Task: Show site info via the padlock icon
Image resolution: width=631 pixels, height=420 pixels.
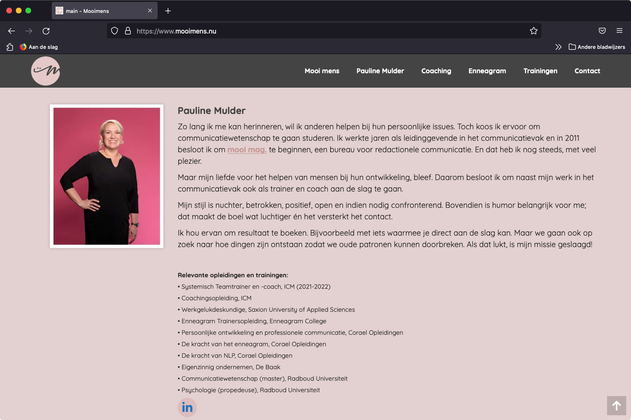Action: pos(127,31)
